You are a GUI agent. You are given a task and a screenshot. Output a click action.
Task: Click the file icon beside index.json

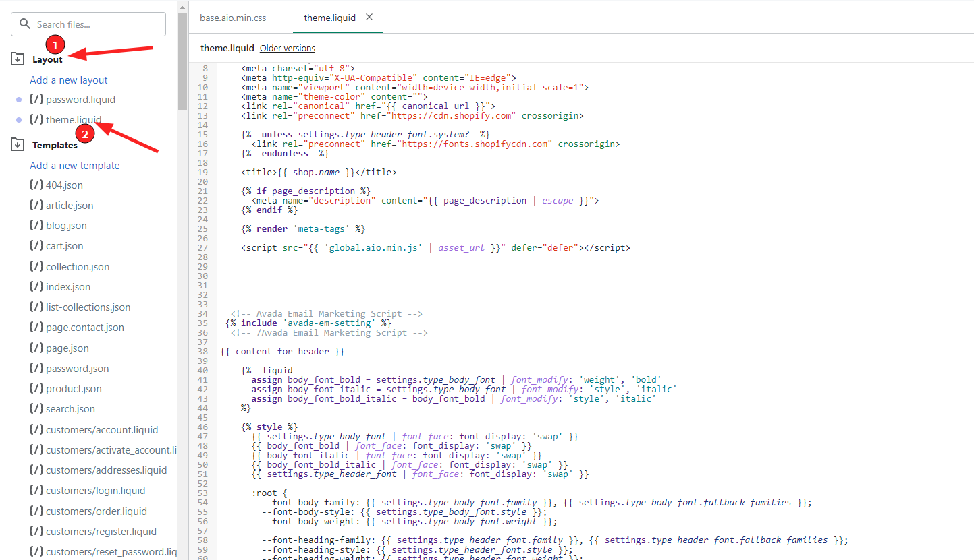pyautogui.click(x=36, y=286)
